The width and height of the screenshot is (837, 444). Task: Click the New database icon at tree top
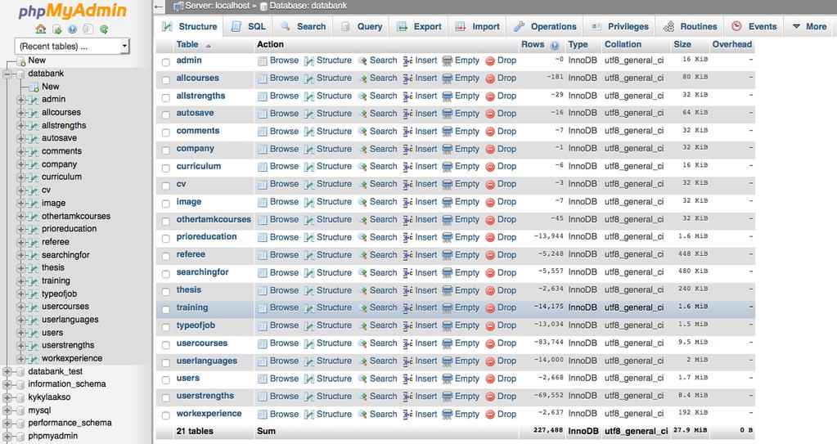(x=20, y=61)
